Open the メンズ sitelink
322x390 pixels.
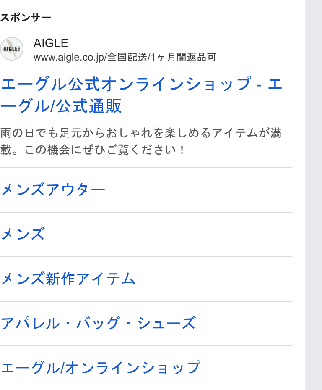tap(23, 235)
